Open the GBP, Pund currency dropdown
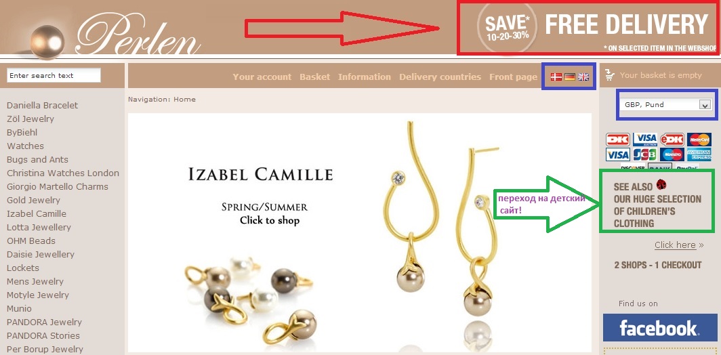 pyautogui.click(x=666, y=105)
